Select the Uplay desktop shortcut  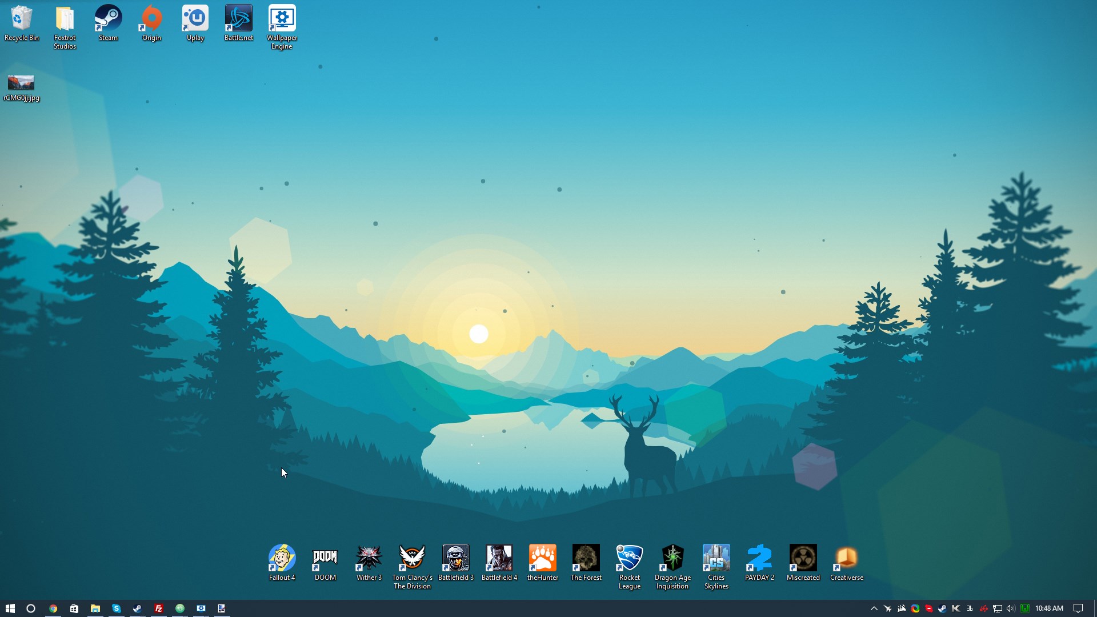point(195,23)
